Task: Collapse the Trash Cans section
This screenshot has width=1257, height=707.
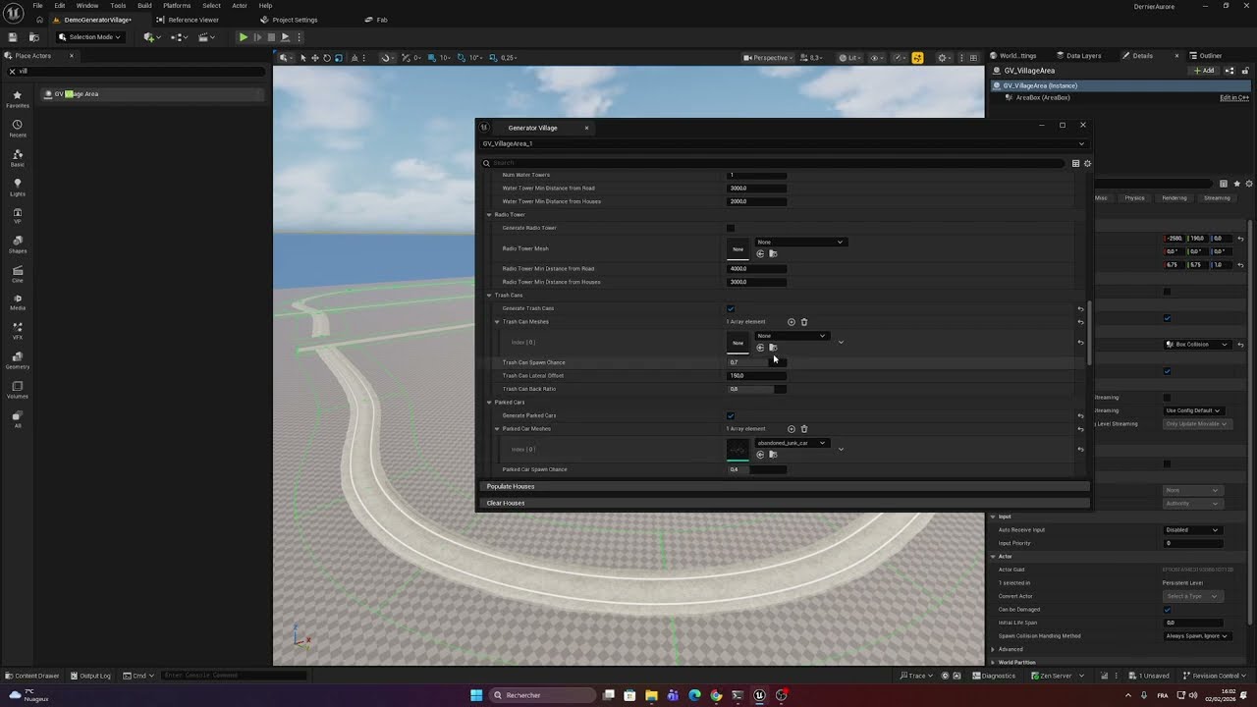Action: pos(489,295)
